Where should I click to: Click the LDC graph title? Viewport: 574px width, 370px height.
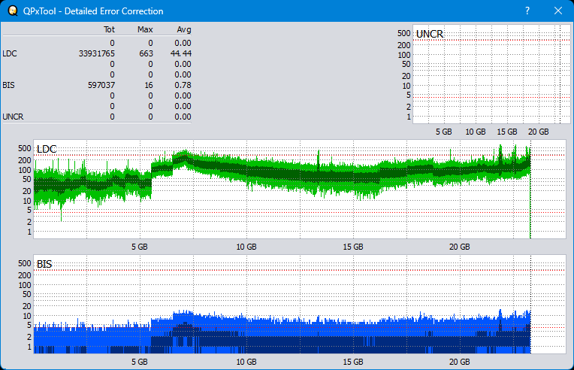47,149
